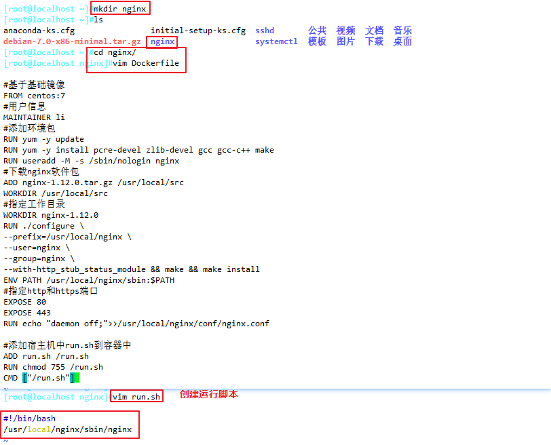Click the '#添加环境包' comment line
The width and height of the screenshot is (551, 445).
[x=29, y=128]
